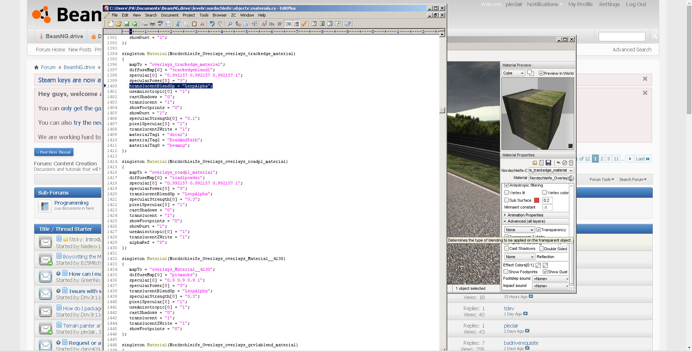Click the Post New Thread button

pyautogui.click(x=54, y=152)
